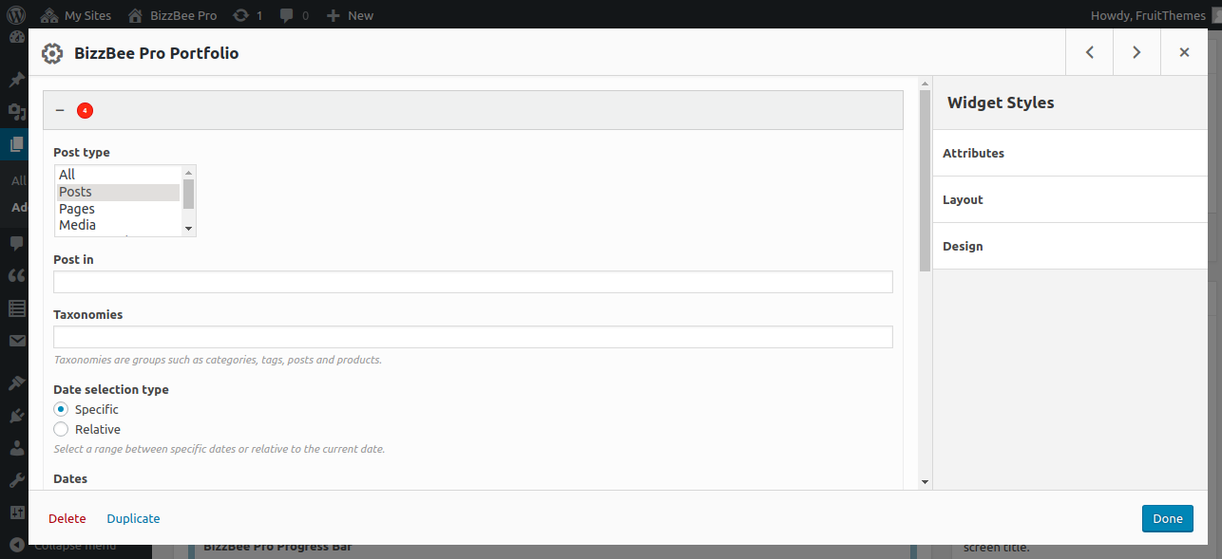Collapse the form section with minus toggle
Viewport: 1222px width, 559px height.
click(x=60, y=110)
